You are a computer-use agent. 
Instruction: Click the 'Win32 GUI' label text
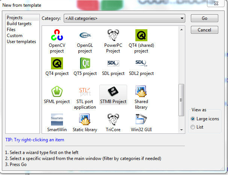(141, 130)
